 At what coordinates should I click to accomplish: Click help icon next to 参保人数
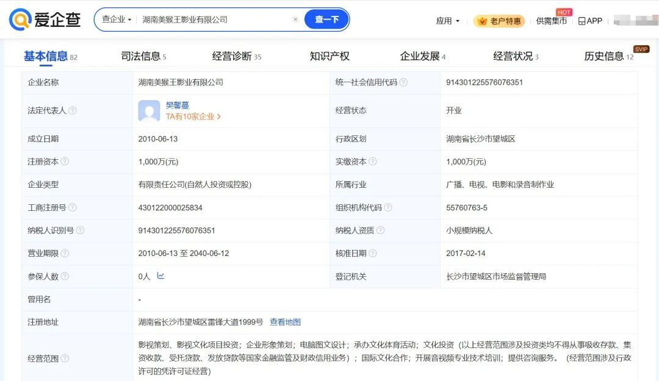point(65,276)
